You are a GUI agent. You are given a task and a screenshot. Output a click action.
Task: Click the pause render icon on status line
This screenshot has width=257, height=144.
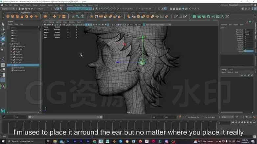[193, 9]
